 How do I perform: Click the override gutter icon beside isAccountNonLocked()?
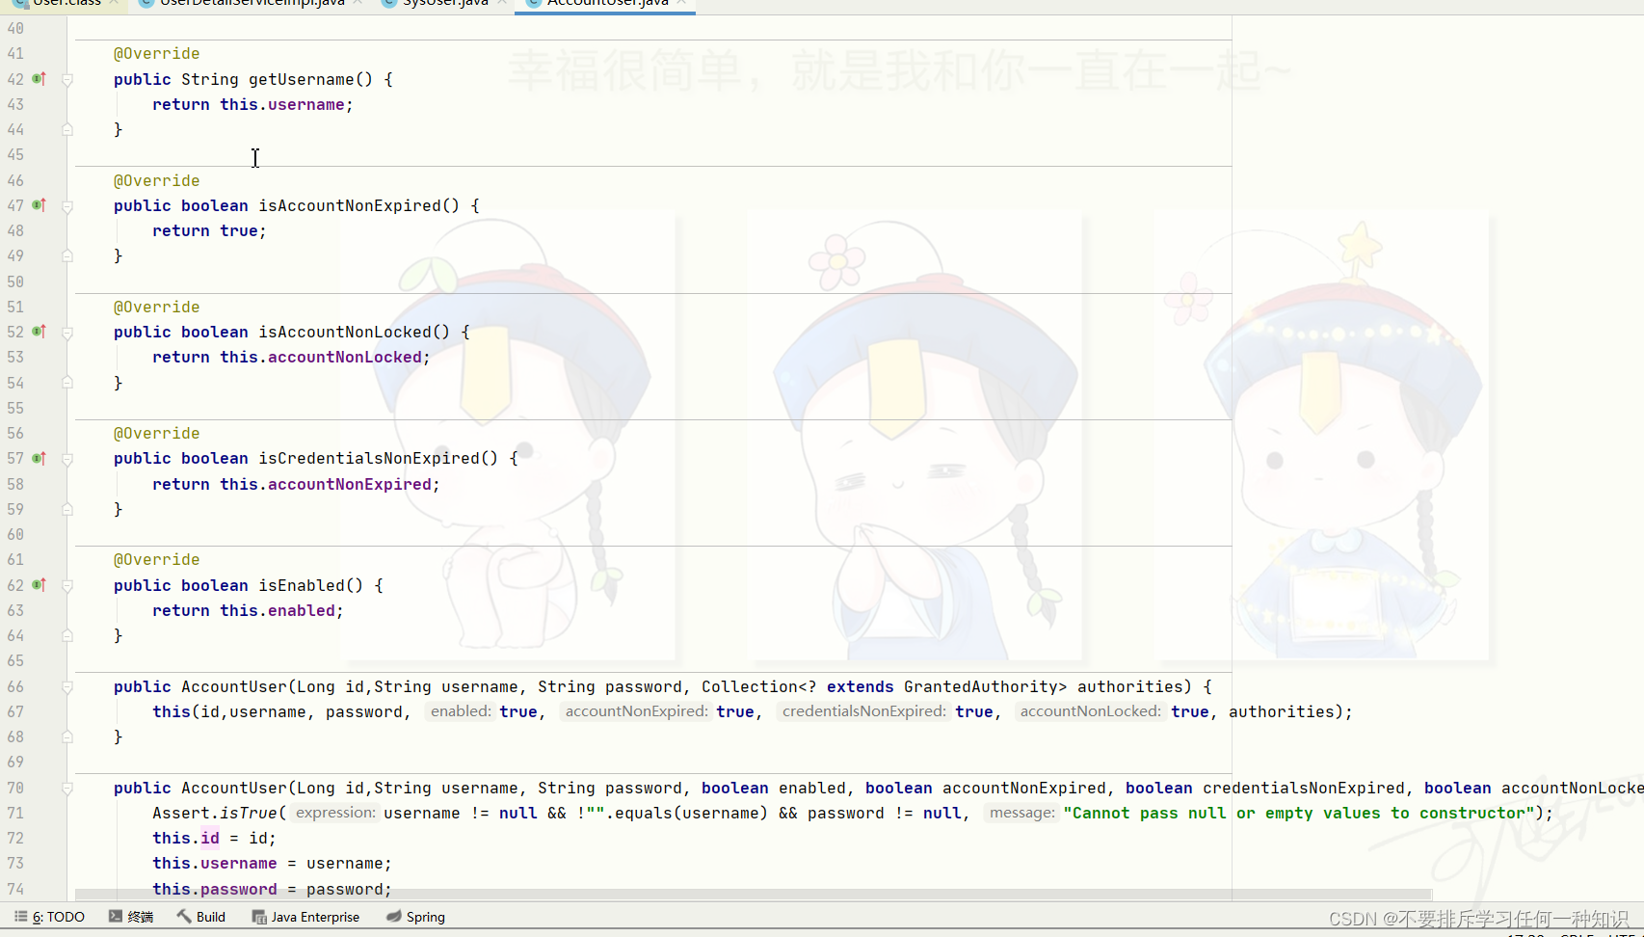40,332
